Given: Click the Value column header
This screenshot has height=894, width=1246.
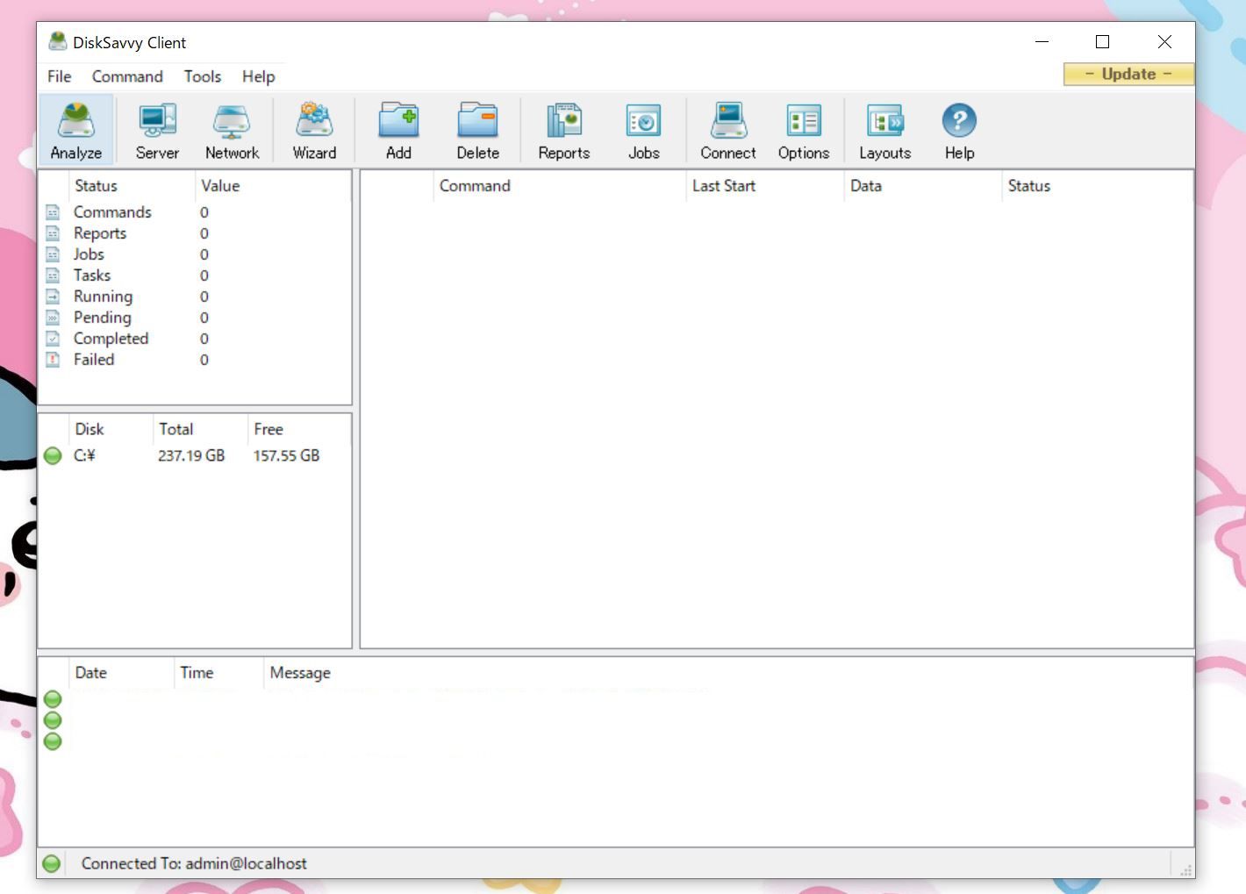Looking at the screenshot, I should [x=272, y=186].
